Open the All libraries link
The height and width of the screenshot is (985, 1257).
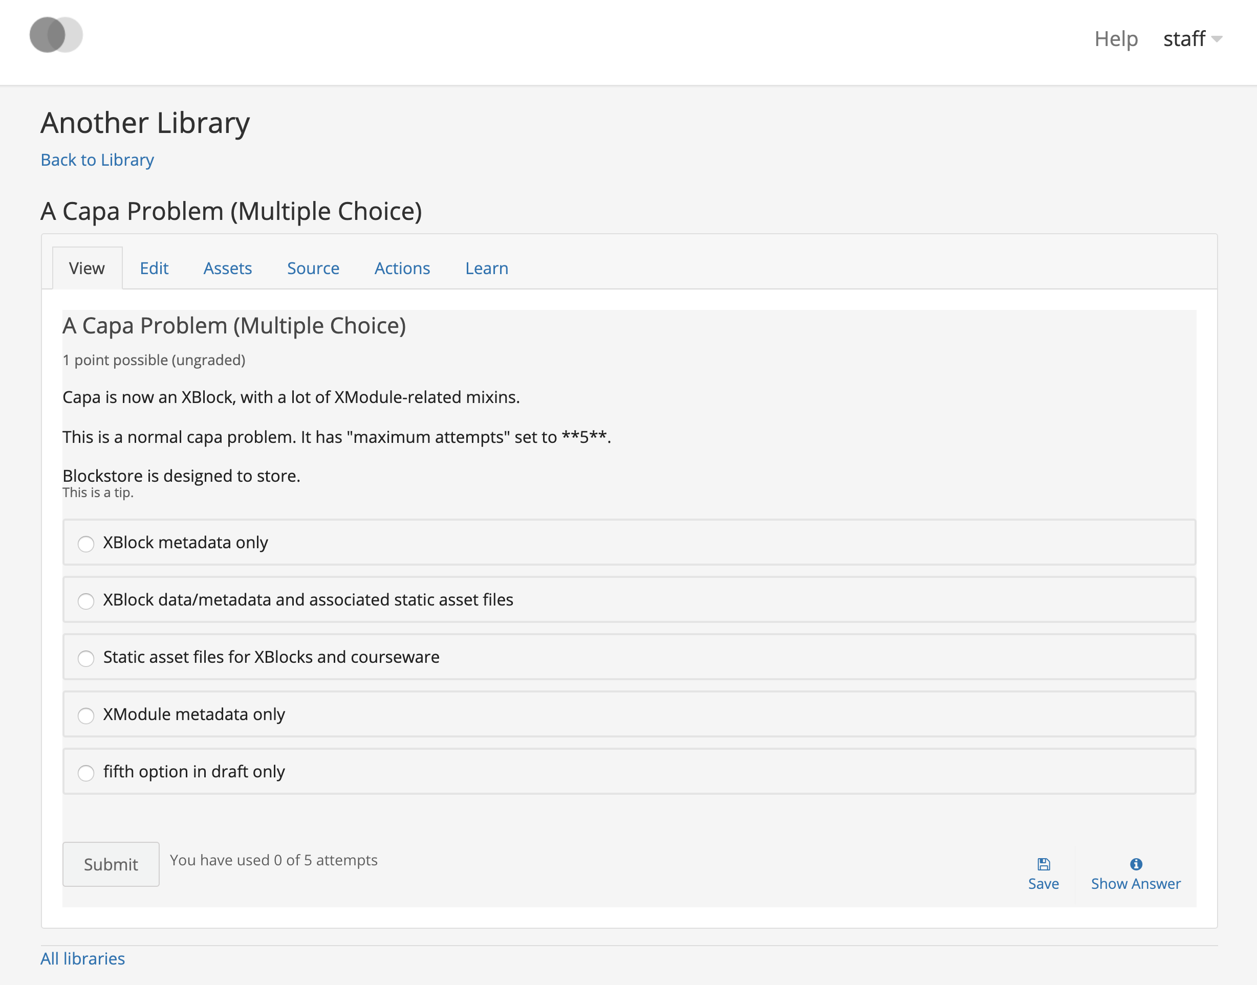[x=82, y=958]
